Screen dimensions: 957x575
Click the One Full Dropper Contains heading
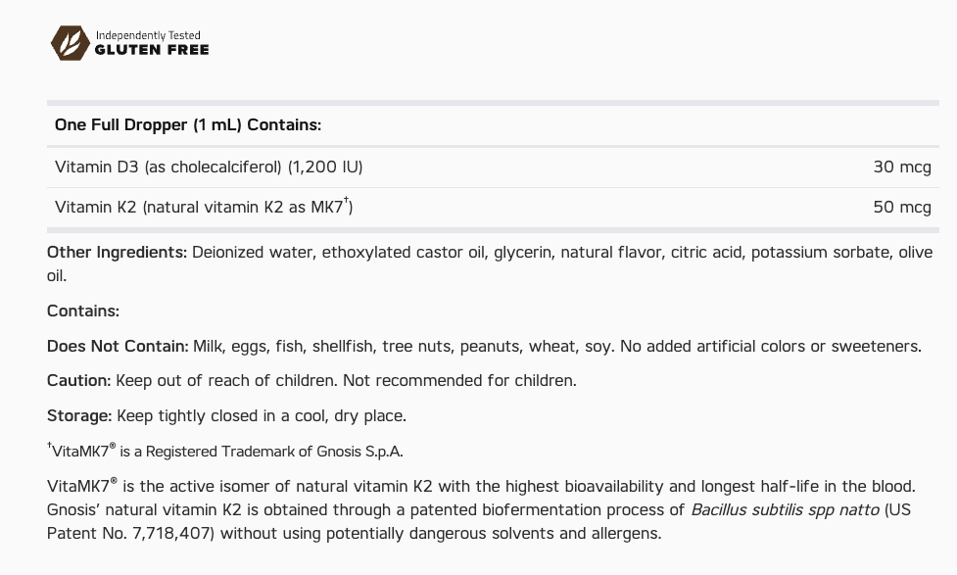tap(188, 124)
